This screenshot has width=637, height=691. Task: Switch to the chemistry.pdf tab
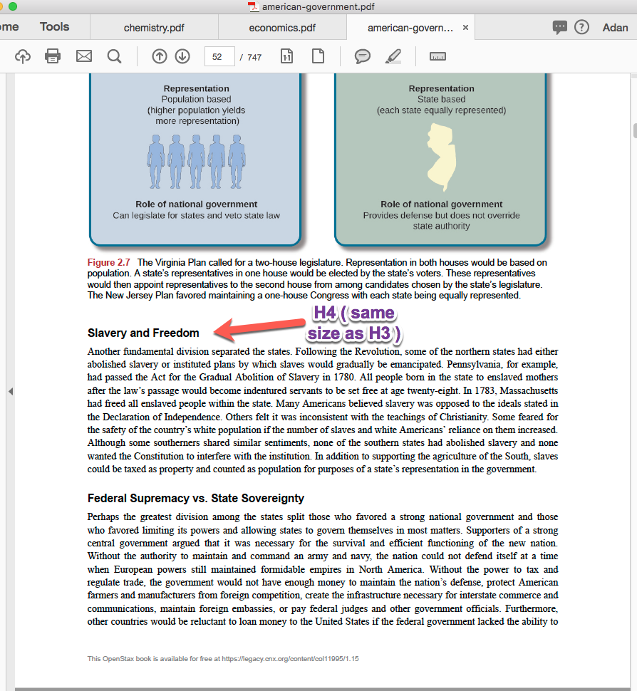click(154, 27)
